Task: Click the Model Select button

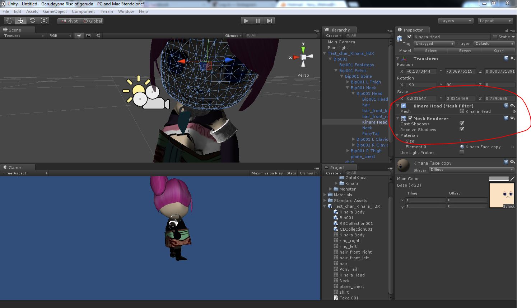Action: [x=431, y=51]
